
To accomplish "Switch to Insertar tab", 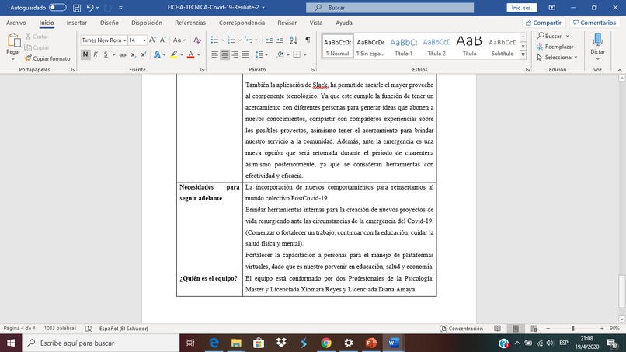I will [77, 23].
